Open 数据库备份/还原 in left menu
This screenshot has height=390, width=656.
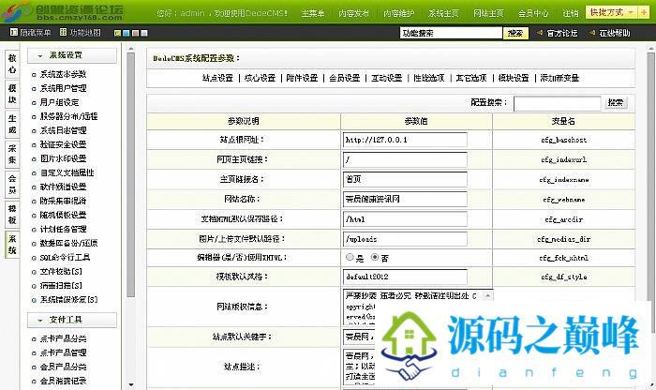coord(69,243)
